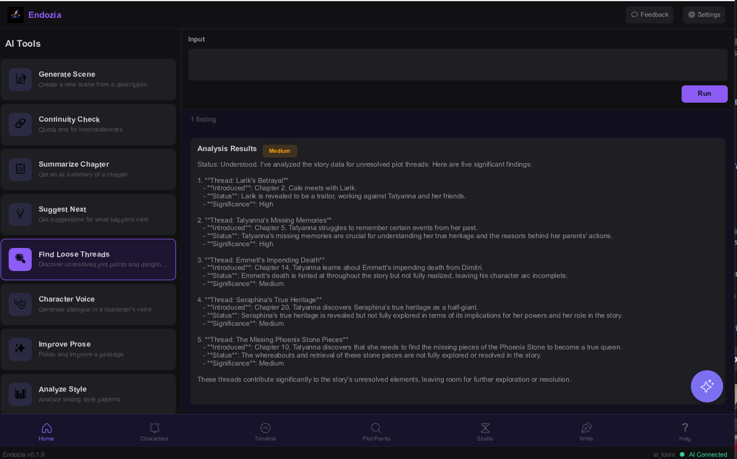737x459 pixels.
Task: Open the Improve Prose sparkle icon
Action: (x=20, y=349)
